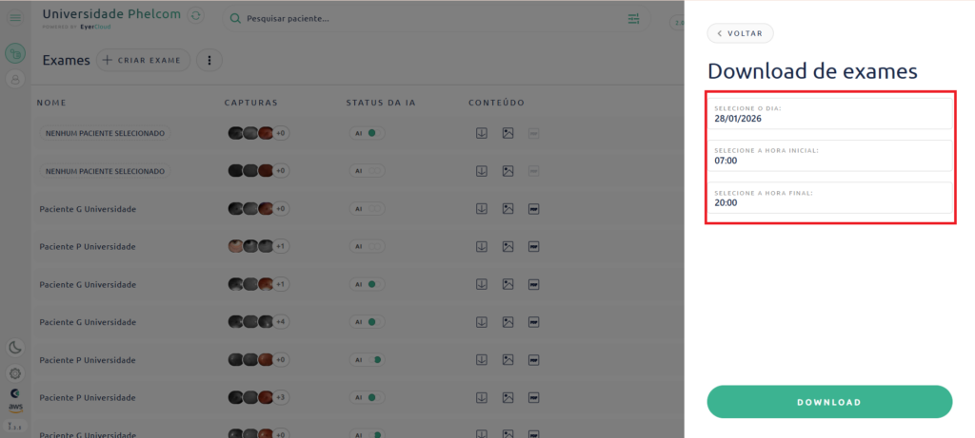Viewport: 975px width, 438px height.
Task: Toggle dark mode moon icon
Action: 15,348
